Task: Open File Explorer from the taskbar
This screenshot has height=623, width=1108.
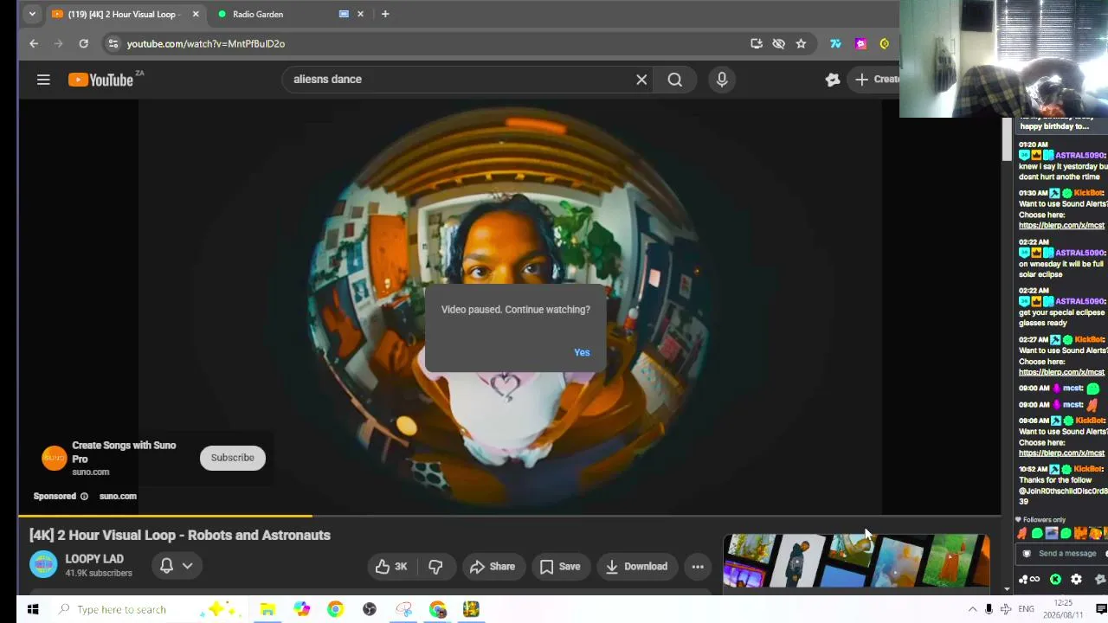Action: coord(267,609)
